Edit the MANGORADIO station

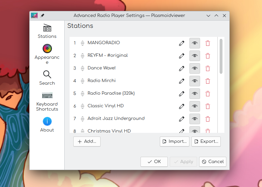tap(182, 43)
